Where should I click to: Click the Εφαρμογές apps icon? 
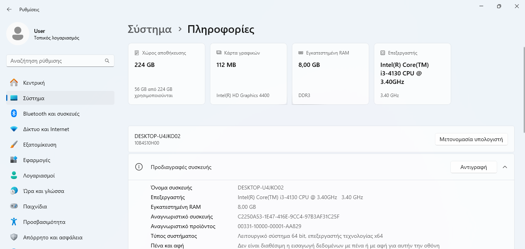coord(14,160)
